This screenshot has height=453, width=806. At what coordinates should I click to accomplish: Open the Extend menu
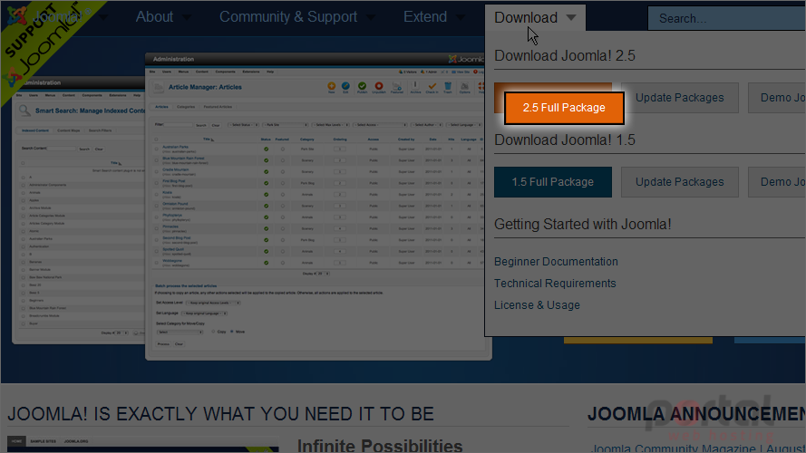pyautogui.click(x=434, y=17)
